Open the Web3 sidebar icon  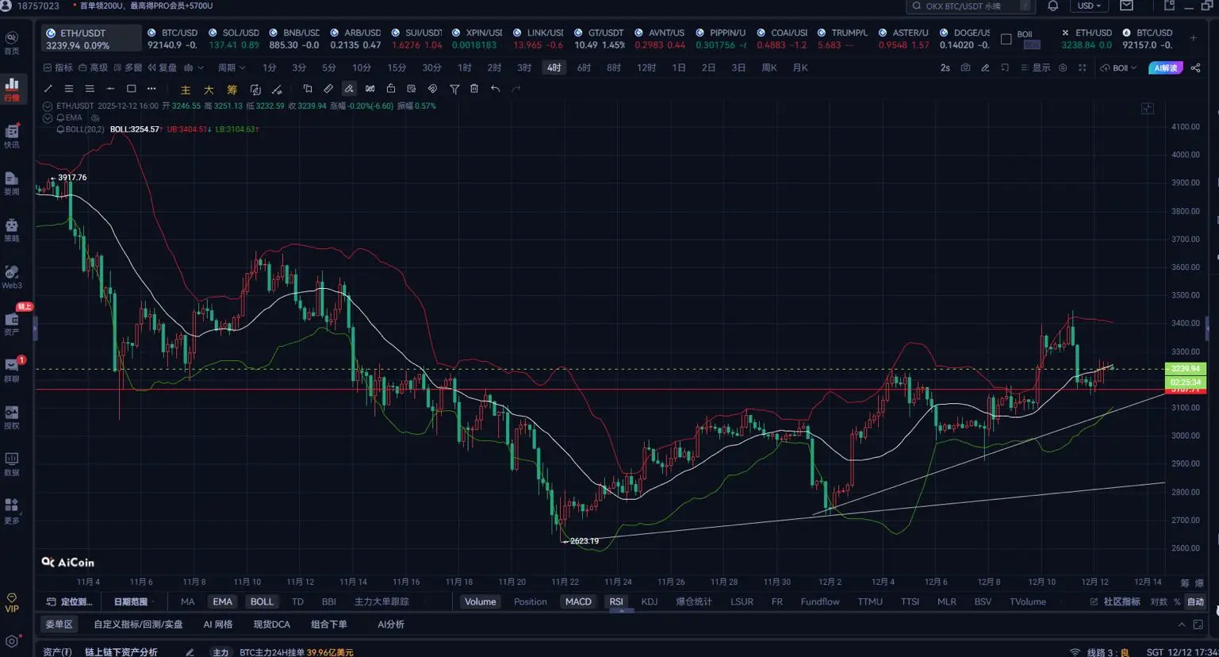(12, 277)
